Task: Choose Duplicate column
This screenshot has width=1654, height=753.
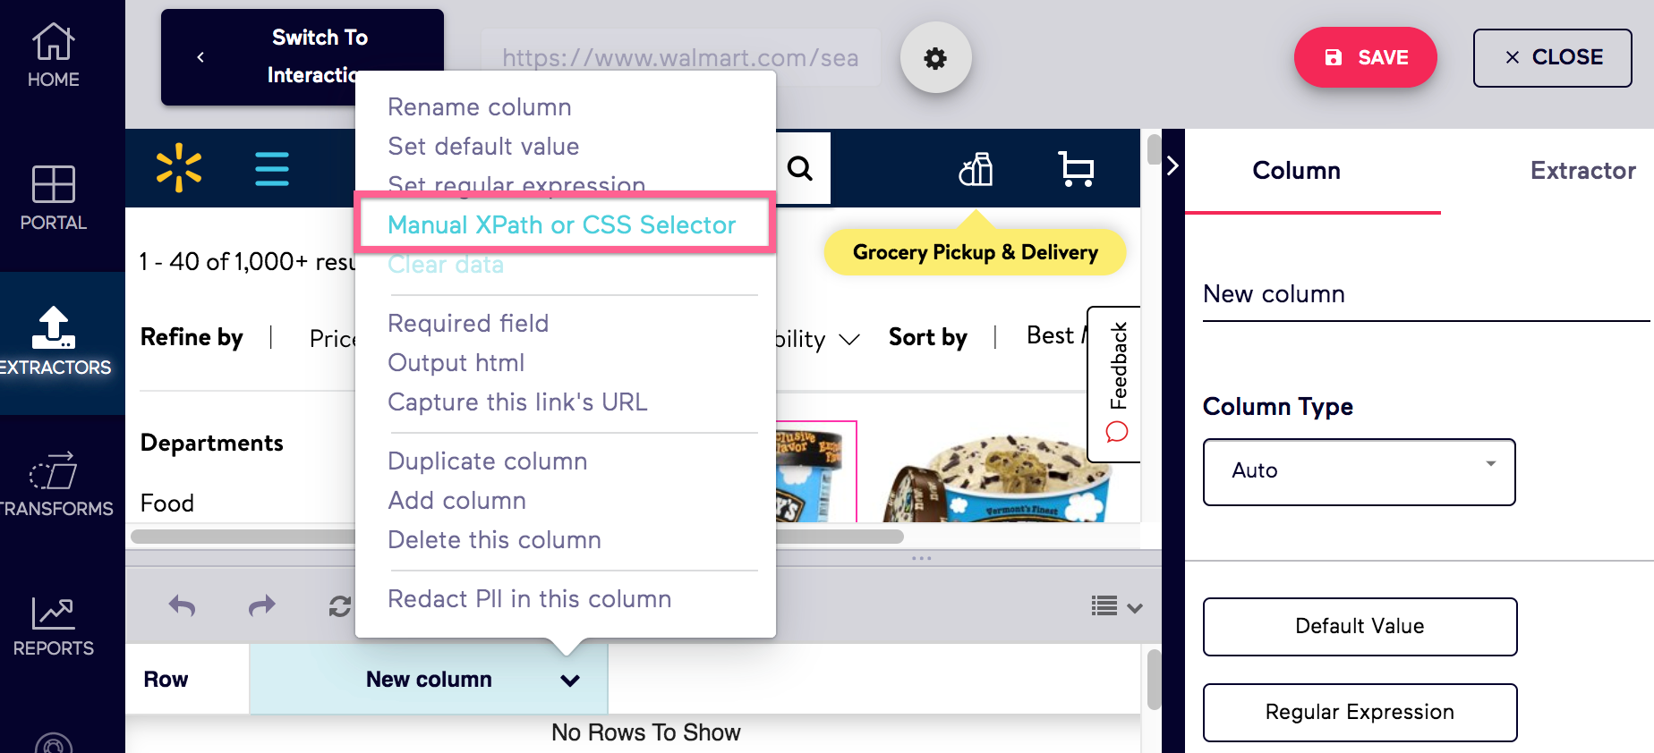Action: 488,461
